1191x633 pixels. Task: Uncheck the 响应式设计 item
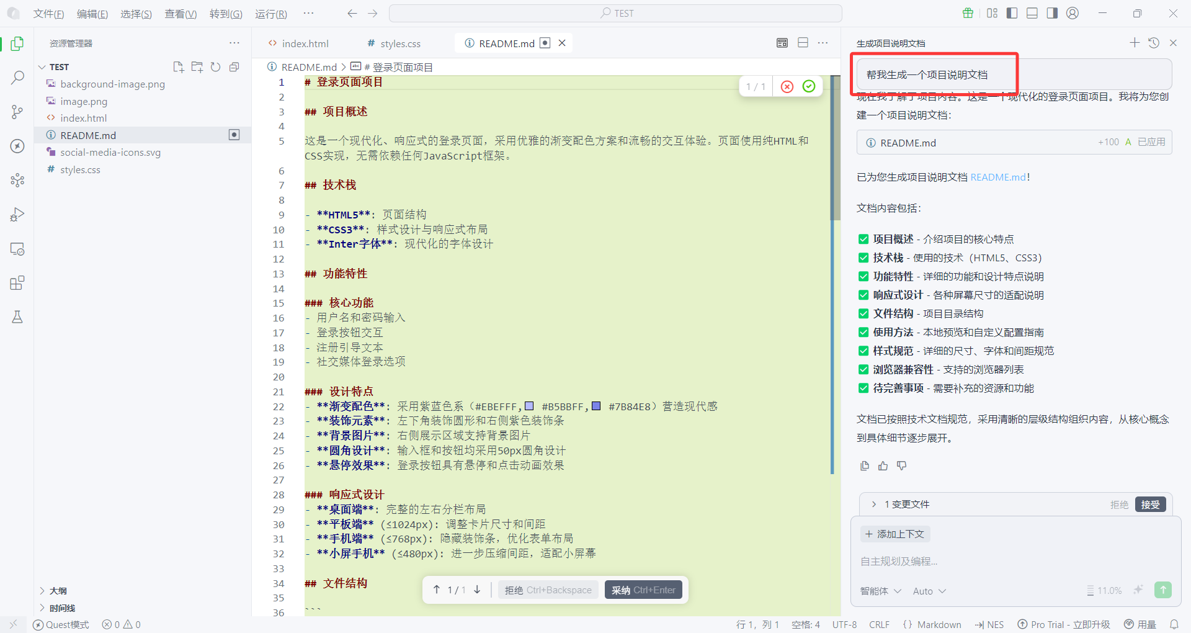863,295
